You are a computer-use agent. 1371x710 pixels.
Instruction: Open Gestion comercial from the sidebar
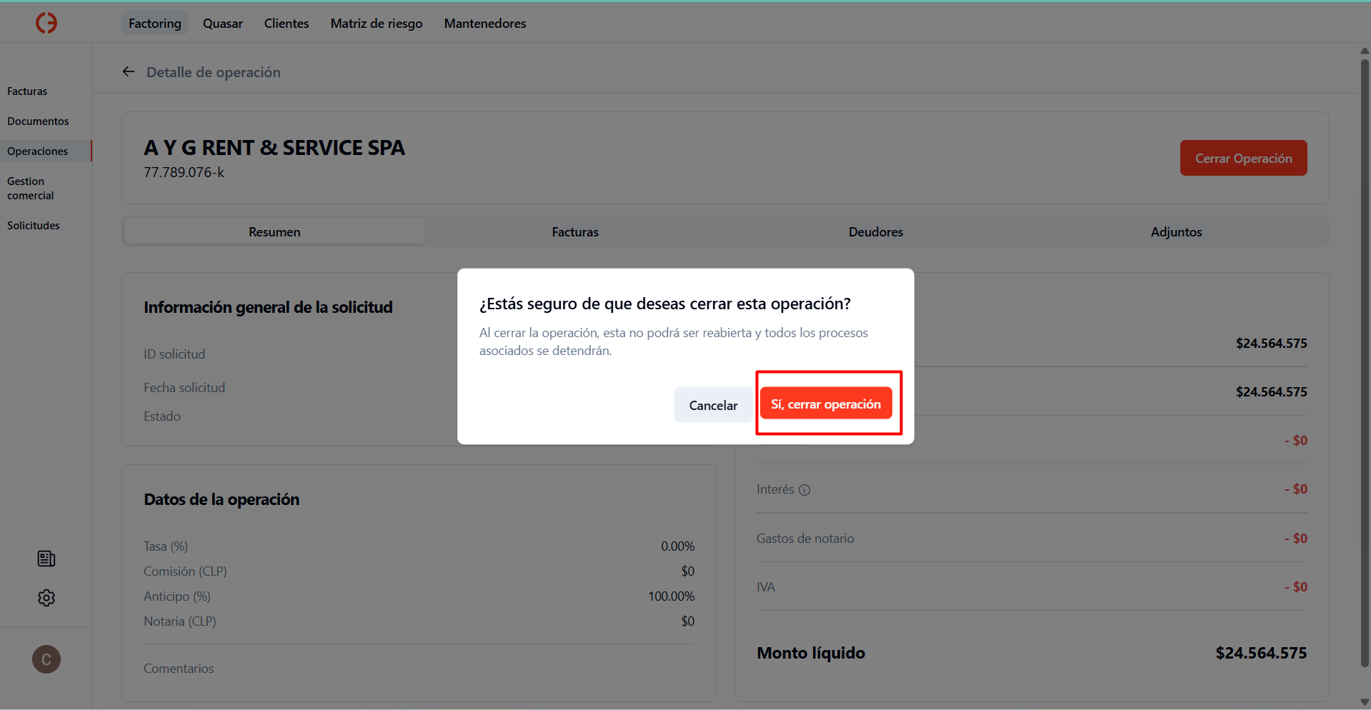29,188
